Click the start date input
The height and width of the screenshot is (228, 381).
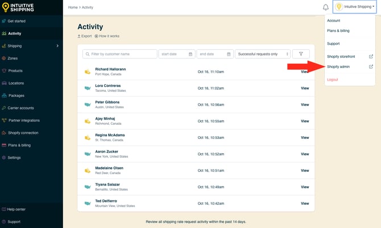(177, 54)
